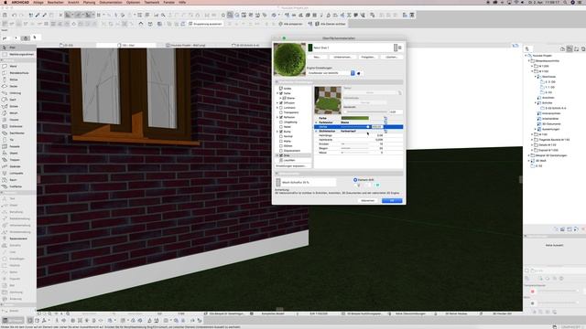
Task: Click the eyedropper pick-up parameters icon
Action: coord(38,15)
